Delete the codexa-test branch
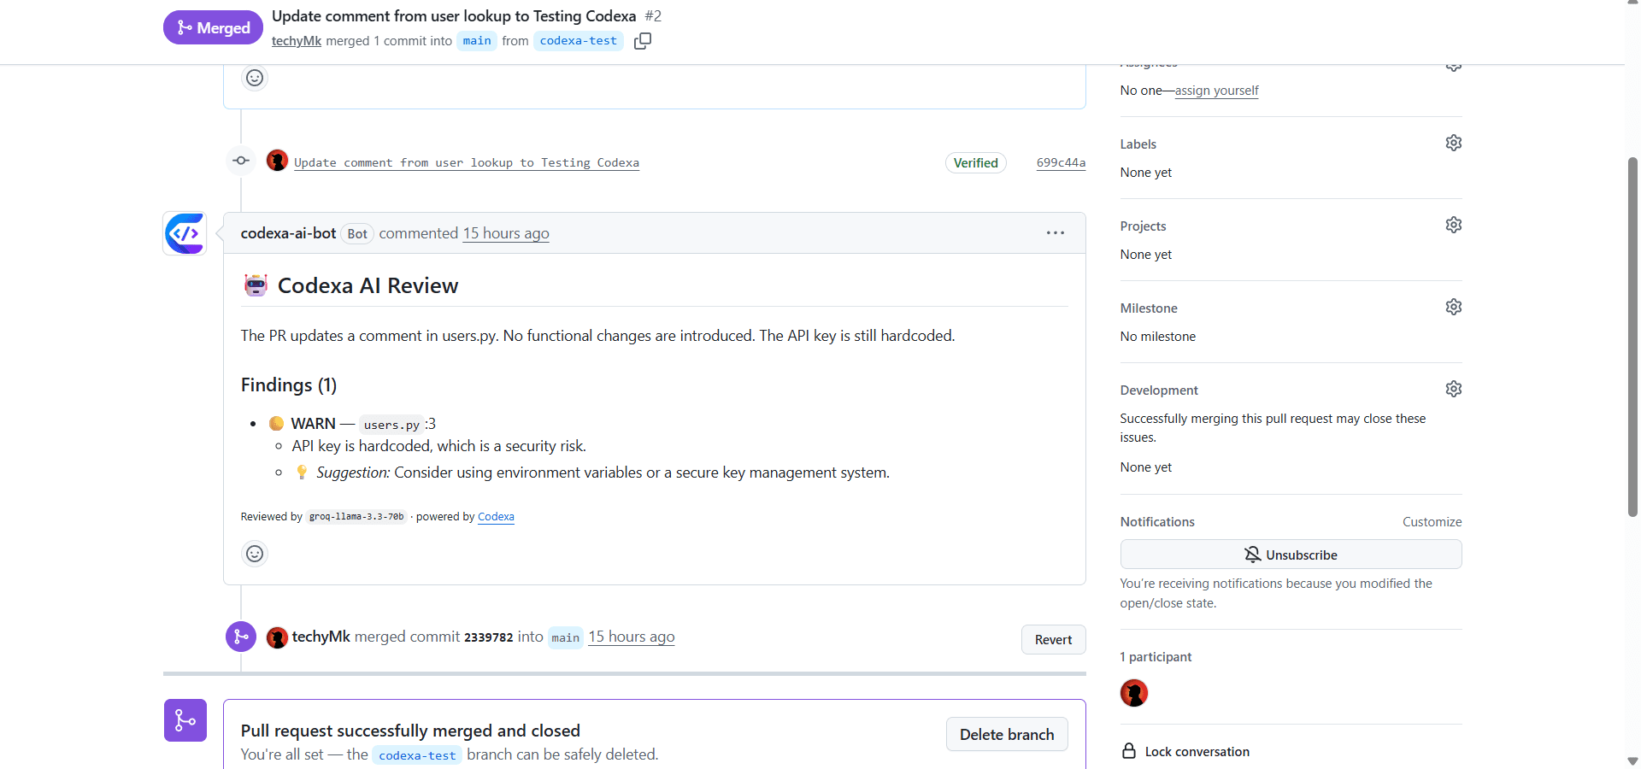The height and width of the screenshot is (769, 1641). (1007, 735)
